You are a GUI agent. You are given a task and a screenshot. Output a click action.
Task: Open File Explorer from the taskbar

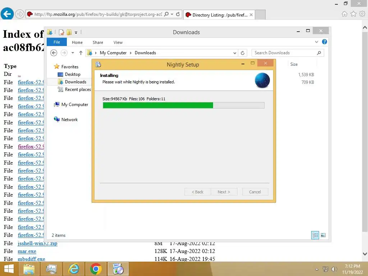click(x=29, y=269)
